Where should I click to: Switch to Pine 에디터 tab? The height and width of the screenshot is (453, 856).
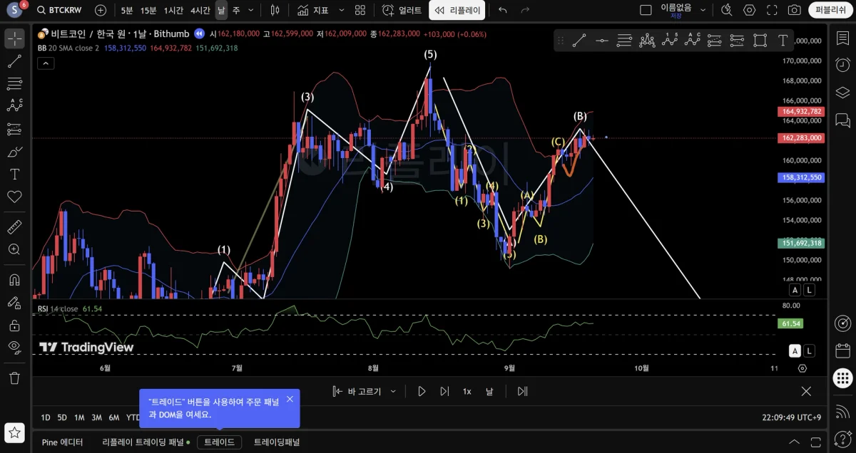click(62, 442)
